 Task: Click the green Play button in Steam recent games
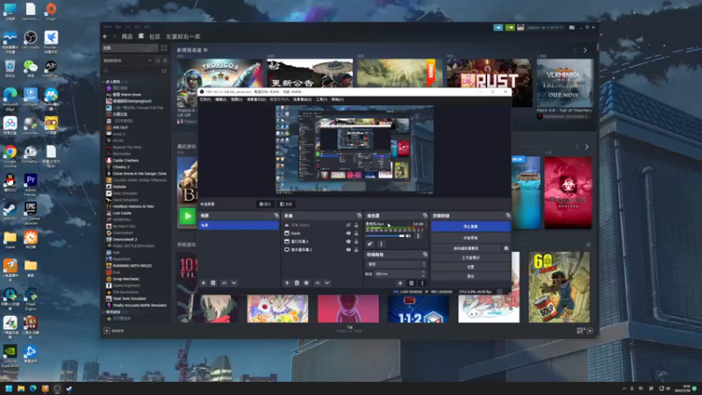pos(187,216)
